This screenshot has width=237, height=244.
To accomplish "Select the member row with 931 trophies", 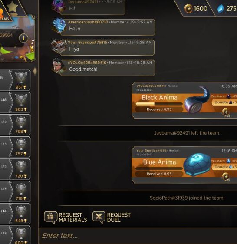I will [x=15, y=80].
